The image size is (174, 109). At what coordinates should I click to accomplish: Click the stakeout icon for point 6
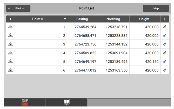[x=165, y=70]
